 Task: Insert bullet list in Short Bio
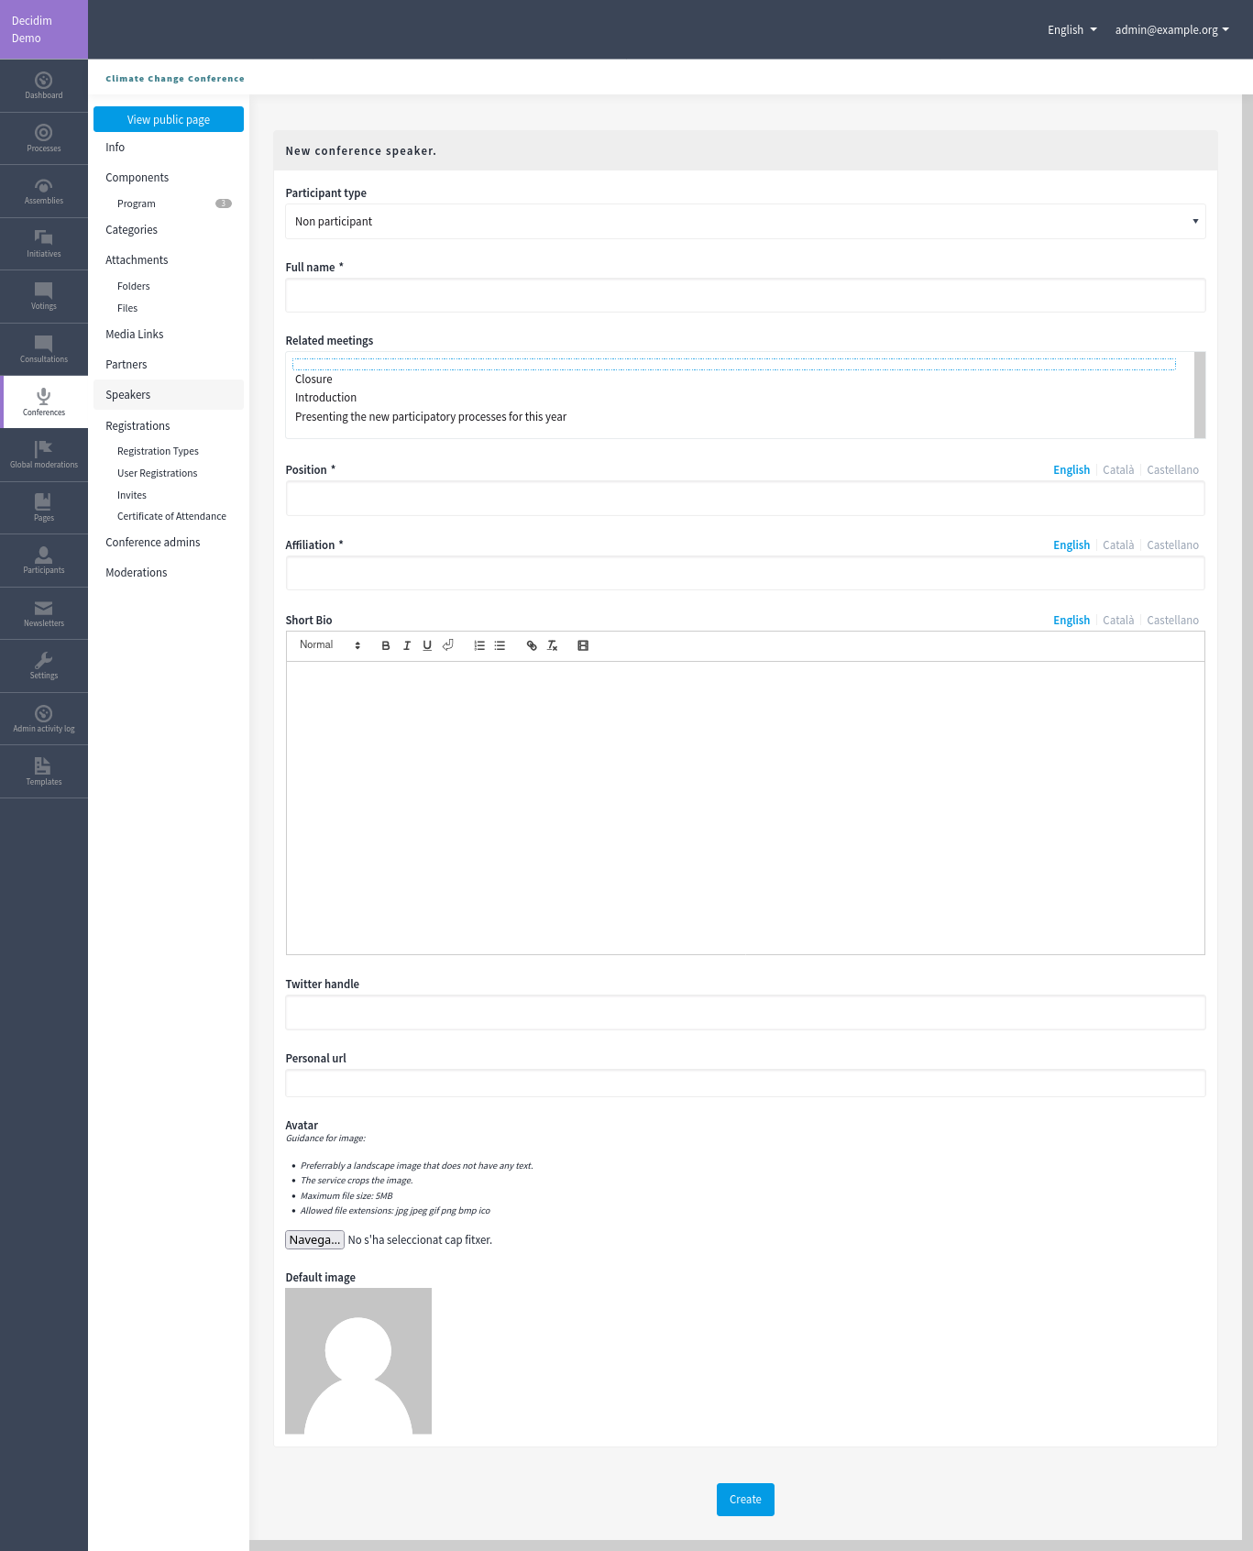click(500, 645)
